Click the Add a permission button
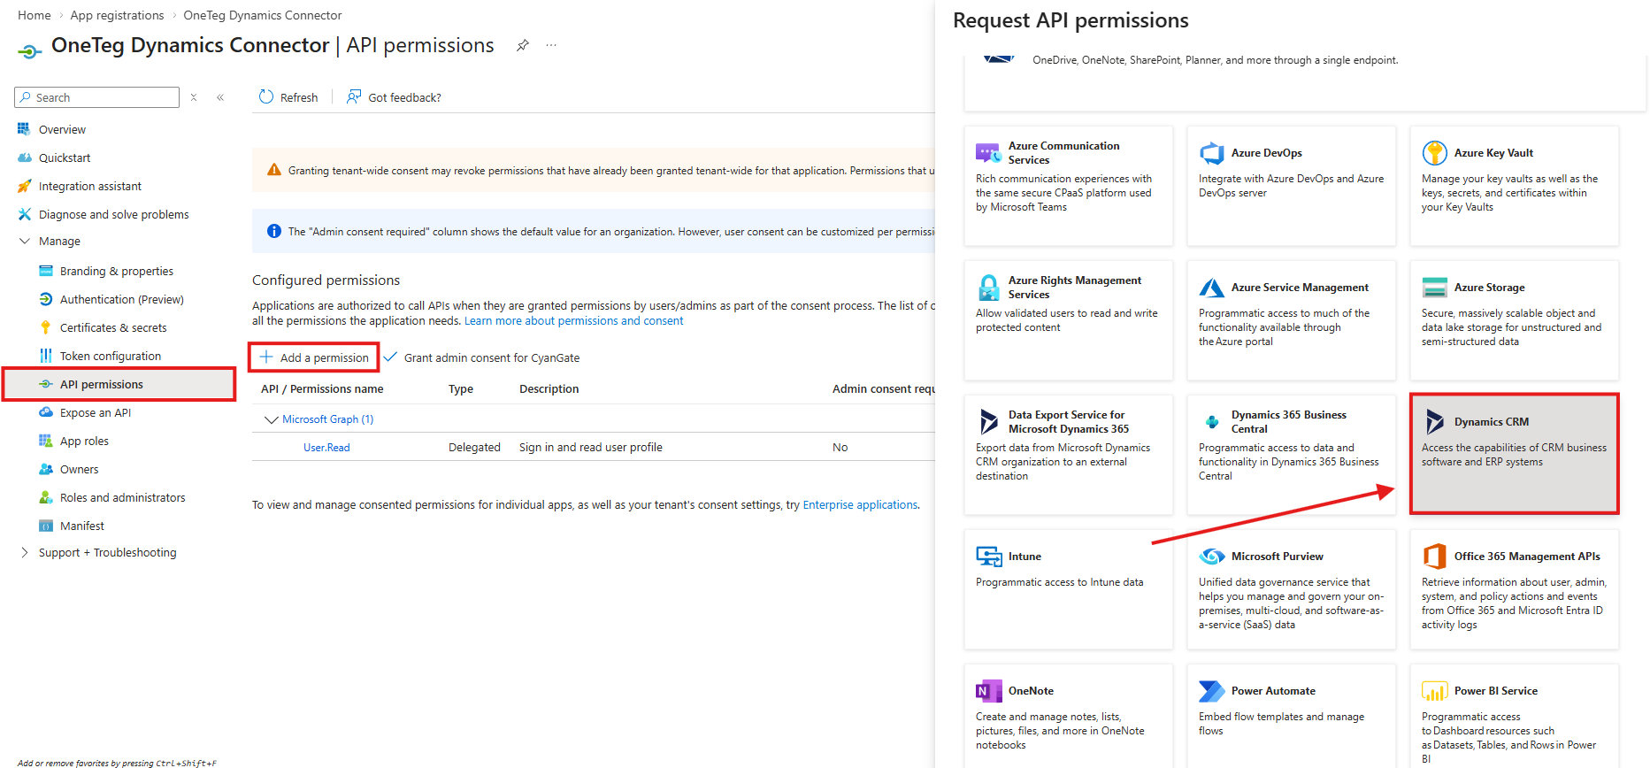 click(x=314, y=357)
